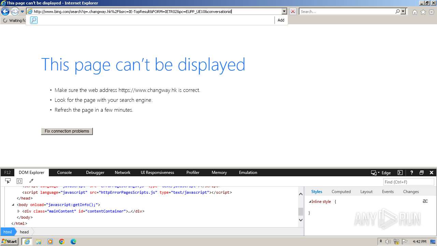Select the search provider icon in the address dropdown
437x246 pixels.
(x=33, y=20)
